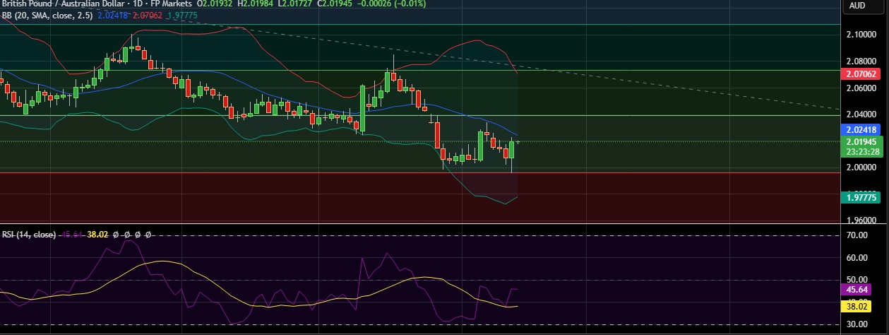Image resolution: width=889 pixels, height=335 pixels.
Task: Click the red BB upper value 2.07062 in legend
Action: click(148, 15)
